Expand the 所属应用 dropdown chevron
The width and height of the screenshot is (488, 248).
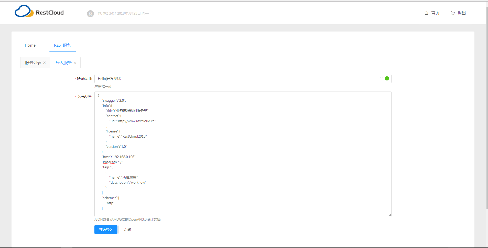381,79
